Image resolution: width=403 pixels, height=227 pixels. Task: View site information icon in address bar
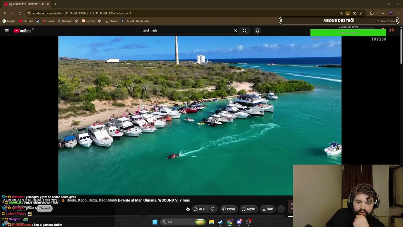click(x=29, y=13)
